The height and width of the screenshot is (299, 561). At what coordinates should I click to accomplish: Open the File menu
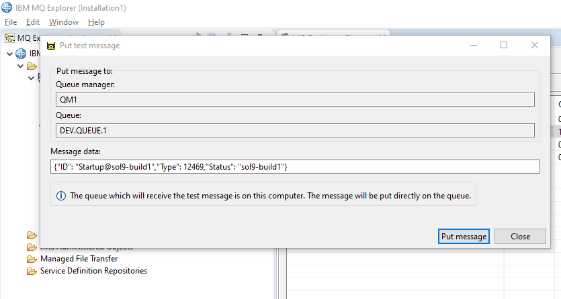[11, 22]
